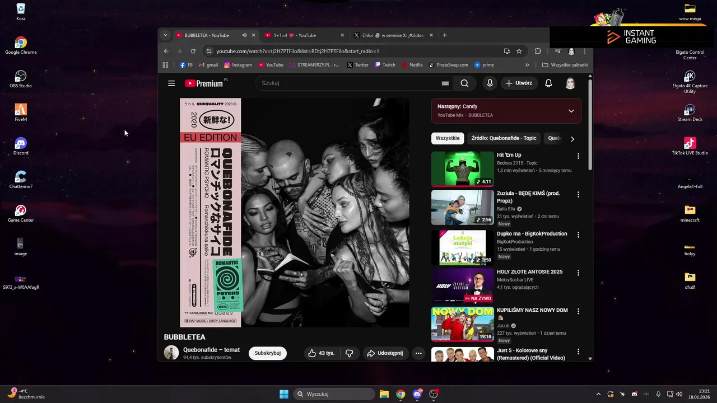The width and height of the screenshot is (717, 403).
Task: Toggle the taskbar microphone tray icon
Action: [658, 394]
